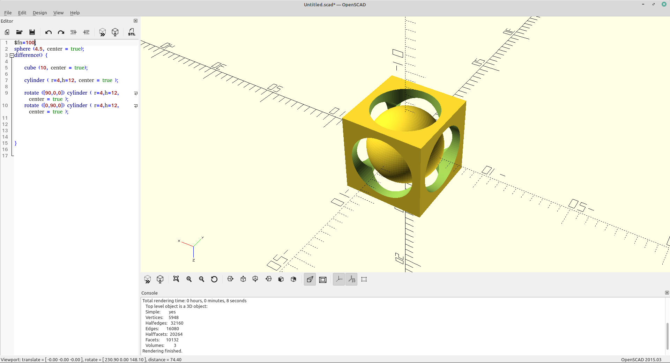This screenshot has width=670, height=363.
Task: Redo the last undone edit
Action: [61, 32]
